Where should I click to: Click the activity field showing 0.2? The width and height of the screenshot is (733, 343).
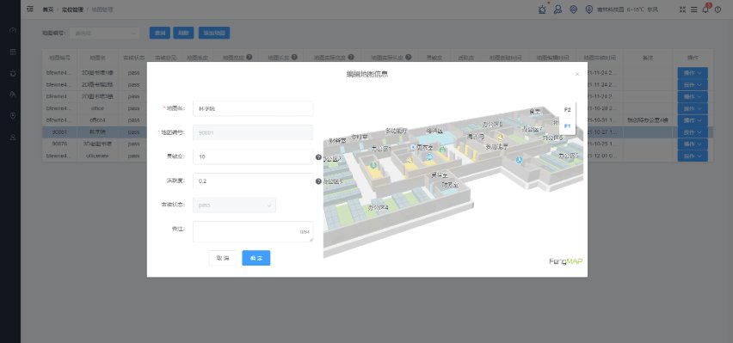pos(253,181)
